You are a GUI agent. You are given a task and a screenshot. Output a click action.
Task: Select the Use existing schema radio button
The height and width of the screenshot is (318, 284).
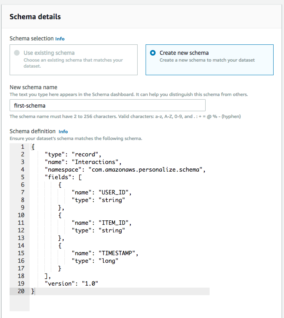(x=17, y=53)
